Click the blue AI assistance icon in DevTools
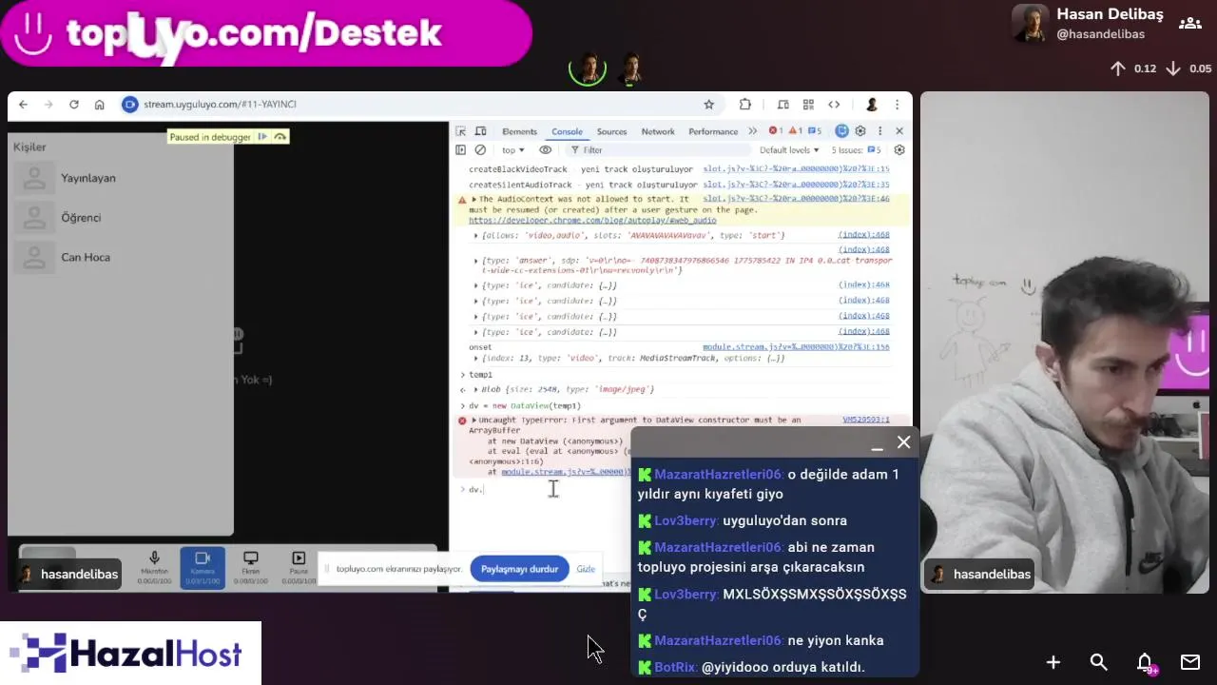 click(841, 131)
